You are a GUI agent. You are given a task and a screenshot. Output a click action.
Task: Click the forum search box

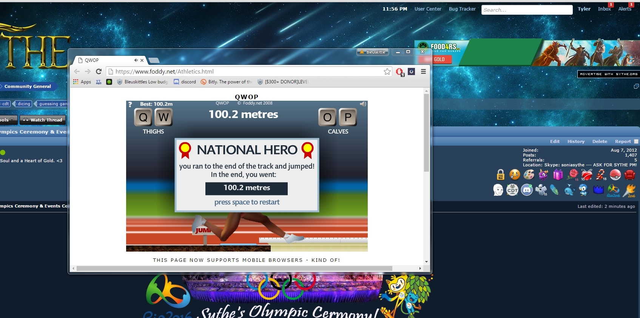527,10
